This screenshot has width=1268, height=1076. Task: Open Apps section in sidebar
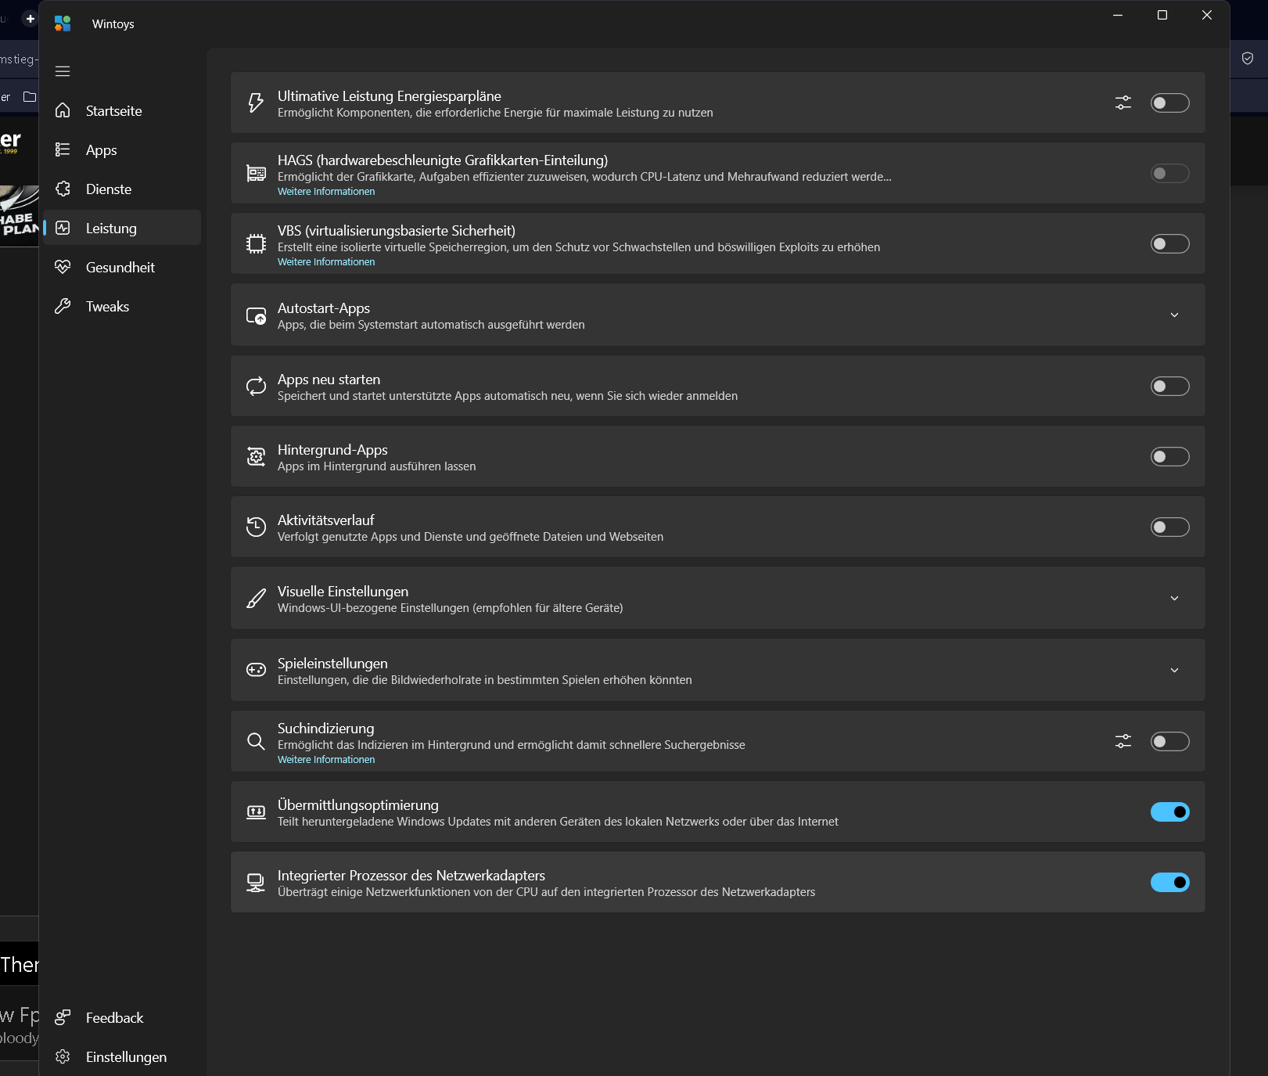tap(122, 149)
